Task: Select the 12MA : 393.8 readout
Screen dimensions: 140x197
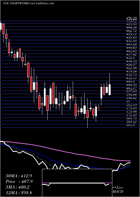Action: click(x=19, y=193)
